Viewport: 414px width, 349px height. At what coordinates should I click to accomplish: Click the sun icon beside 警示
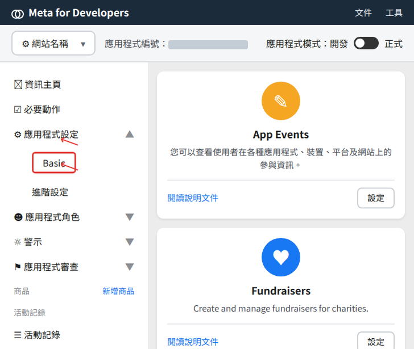coord(18,242)
